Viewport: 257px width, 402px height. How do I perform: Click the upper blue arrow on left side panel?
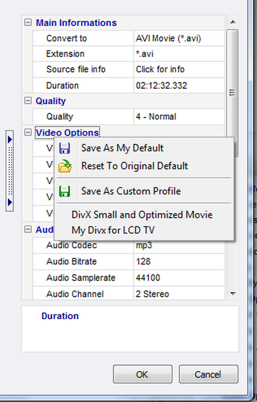point(10,140)
